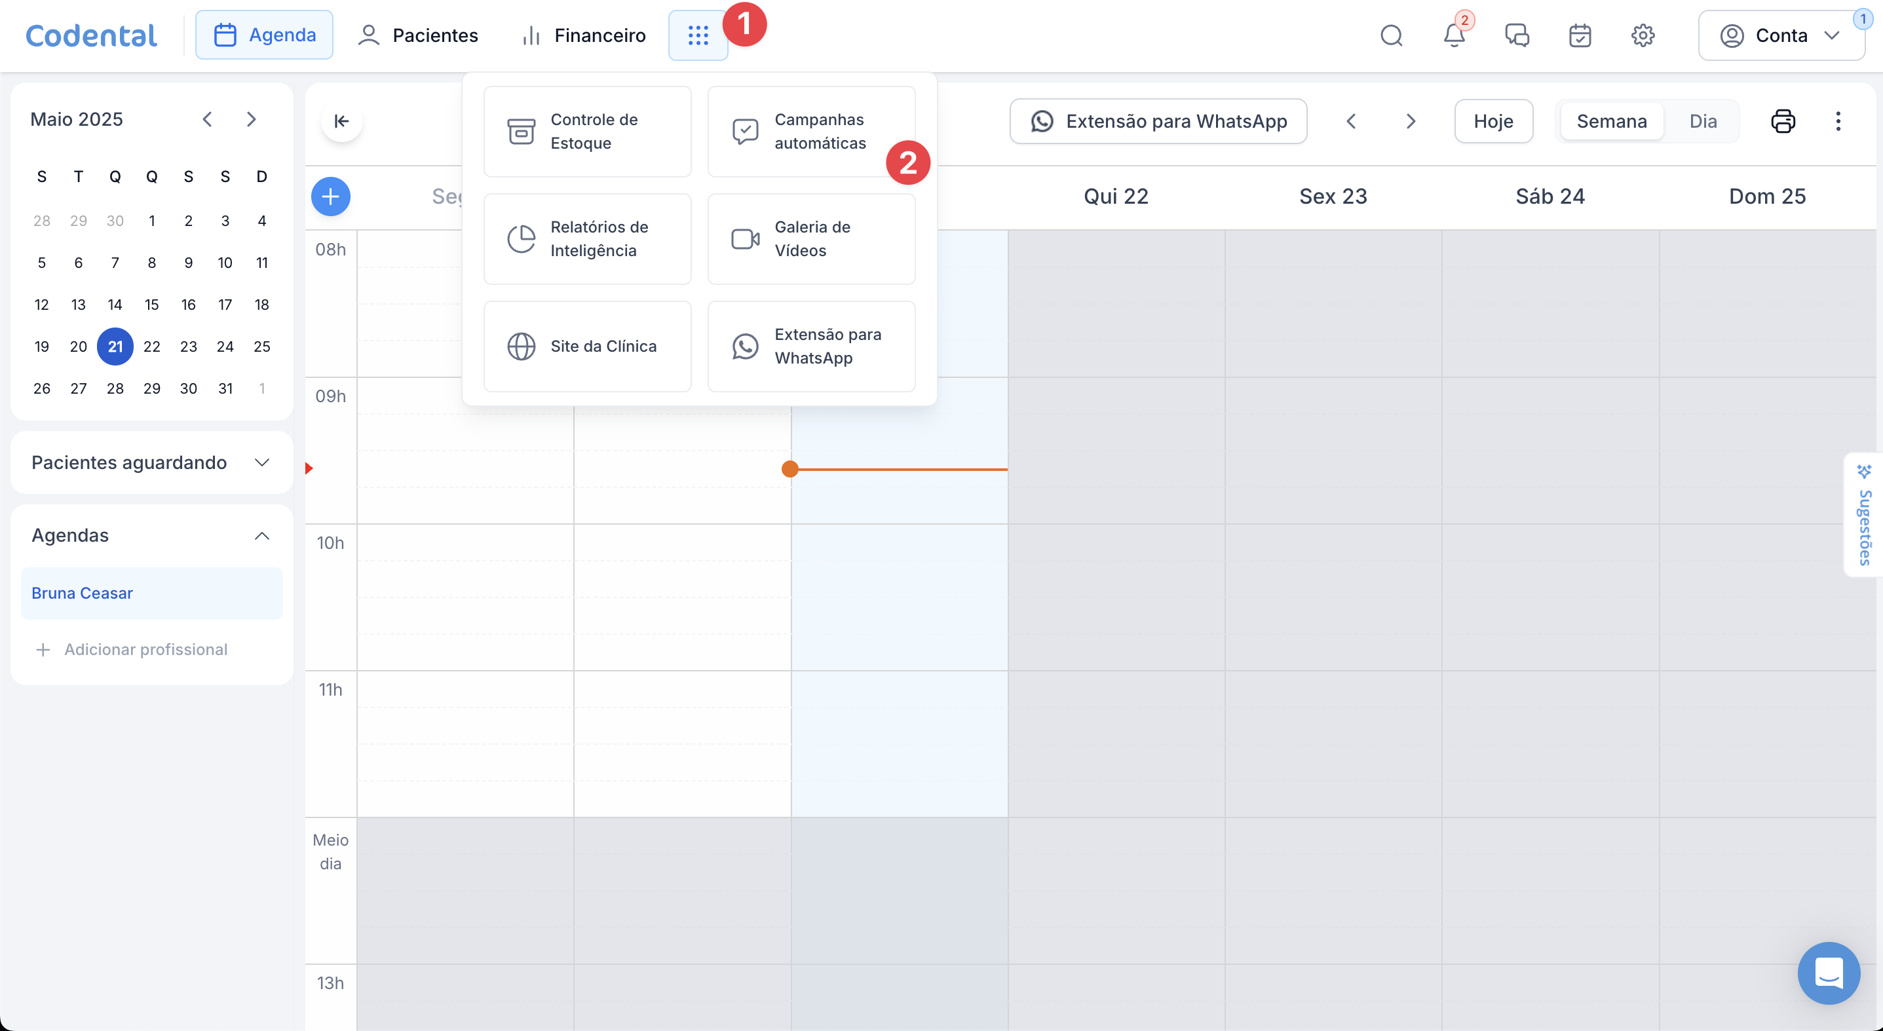Click the blue plus add appointment button
This screenshot has height=1031, width=1883.
coord(330,197)
